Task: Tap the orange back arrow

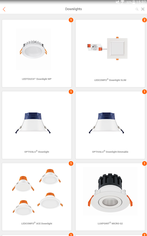Action: click(x=4, y=9)
